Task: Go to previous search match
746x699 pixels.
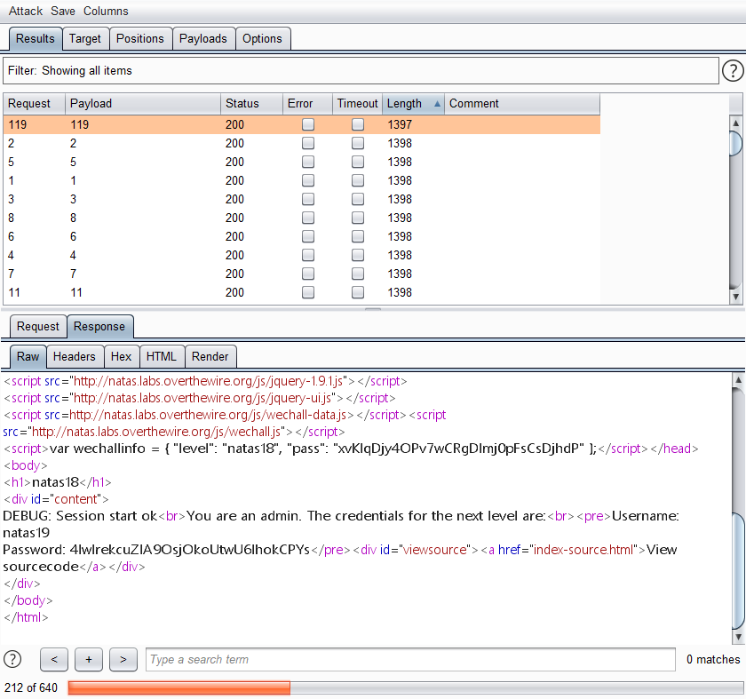Action: (54, 660)
